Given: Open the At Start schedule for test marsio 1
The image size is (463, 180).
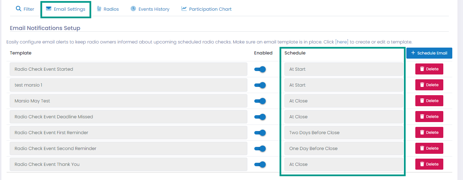Looking at the screenshot, I should click(344, 85).
